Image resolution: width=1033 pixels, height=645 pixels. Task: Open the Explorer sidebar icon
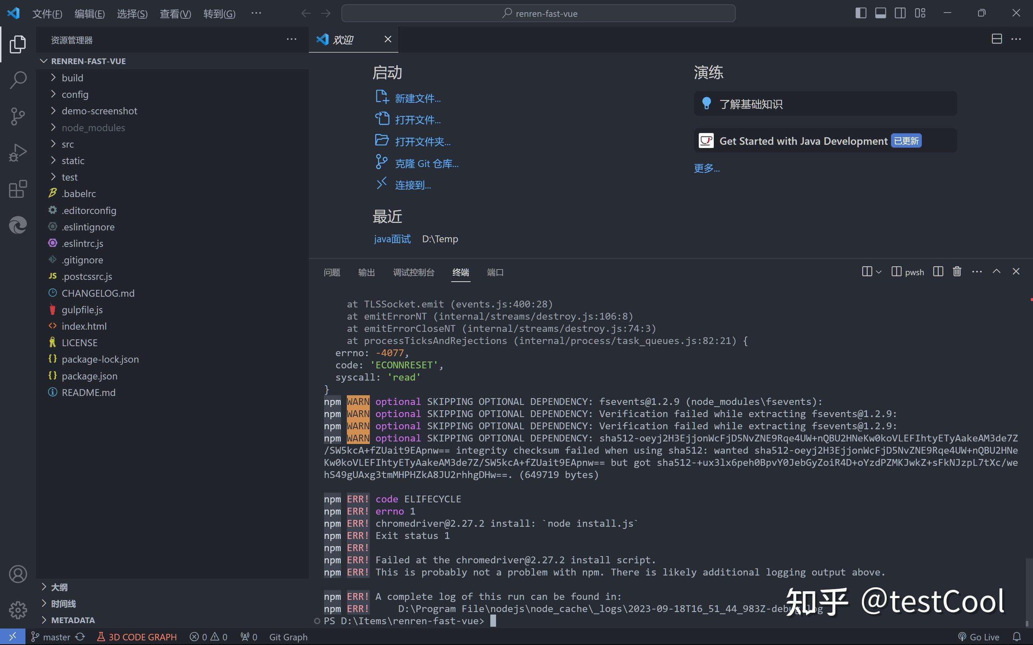18,44
